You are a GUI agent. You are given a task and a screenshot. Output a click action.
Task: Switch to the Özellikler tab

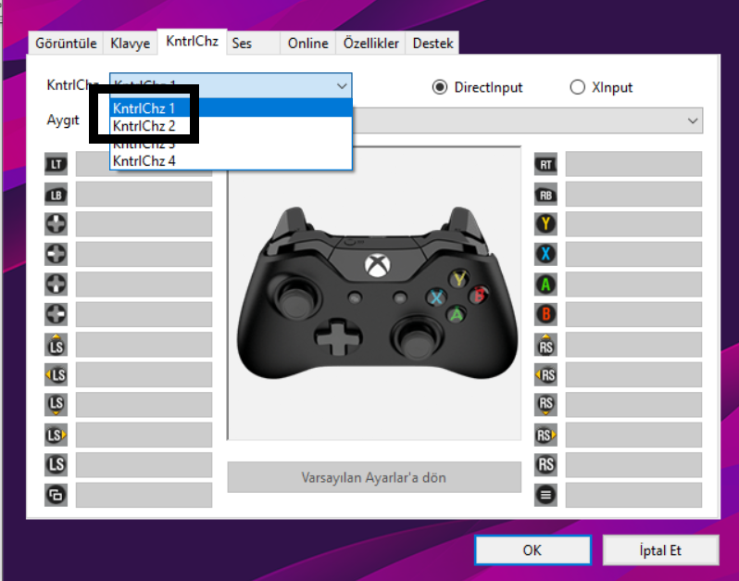click(x=371, y=44)
